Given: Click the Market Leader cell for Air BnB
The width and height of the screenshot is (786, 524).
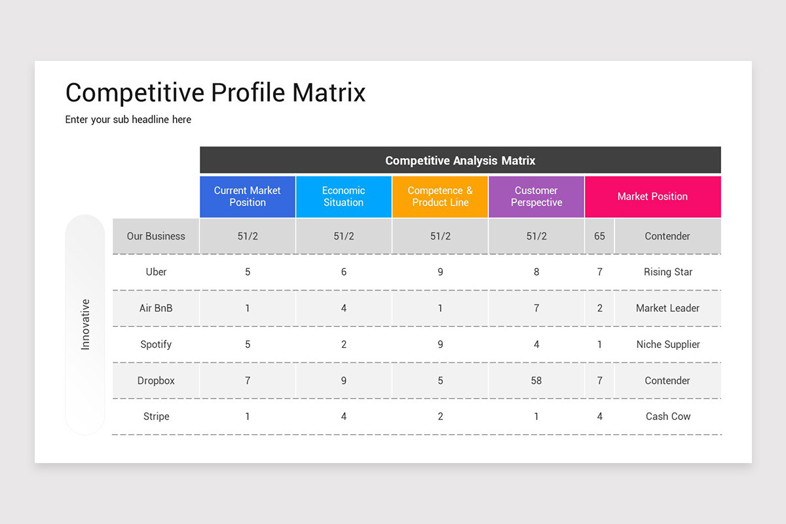Looking at the screenshot, I should coord(667,308).
